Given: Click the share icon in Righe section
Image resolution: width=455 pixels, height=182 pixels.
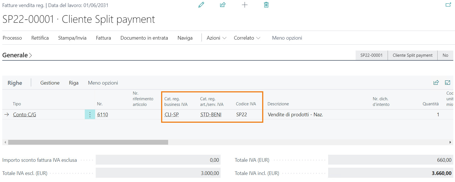Looking at the screenshot, I should 436,83.
